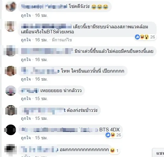Click ถูกใจ under เหยยยยยย น่ากลัววว
The height and width of the screenshot is (157, 164).
(x=26, y=99)
